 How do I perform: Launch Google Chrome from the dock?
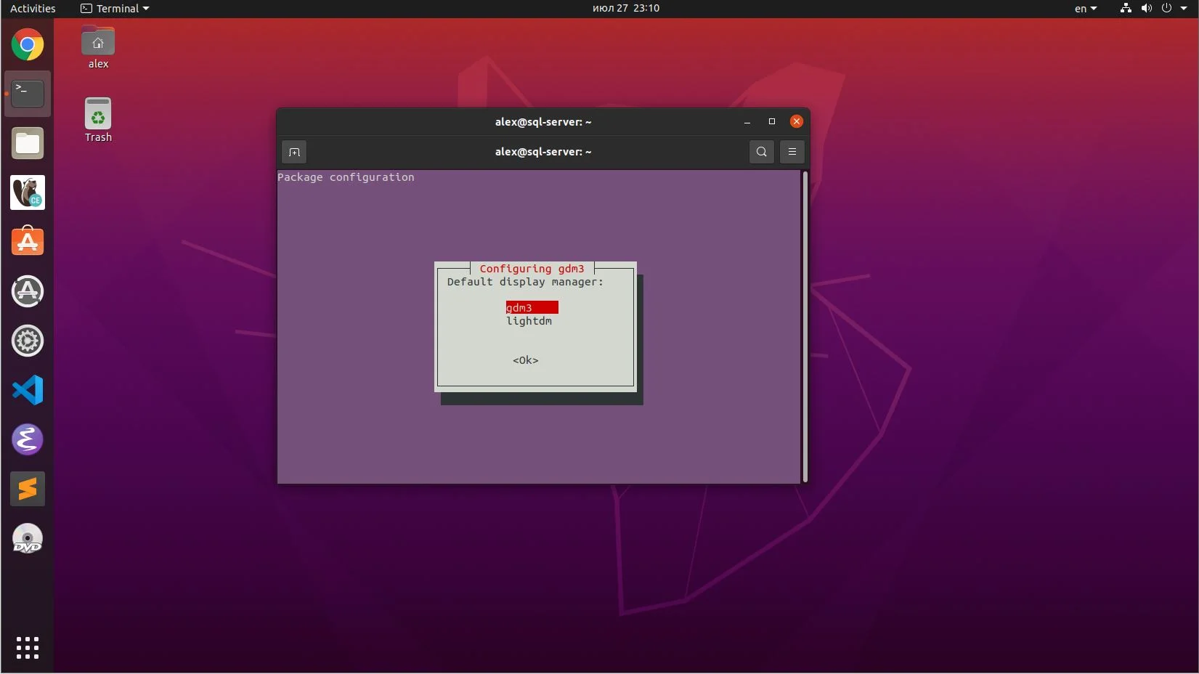tap(28, 45)
